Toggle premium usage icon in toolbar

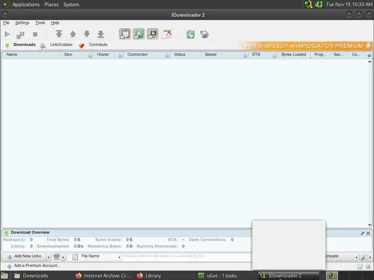click(x=152, y=34)
